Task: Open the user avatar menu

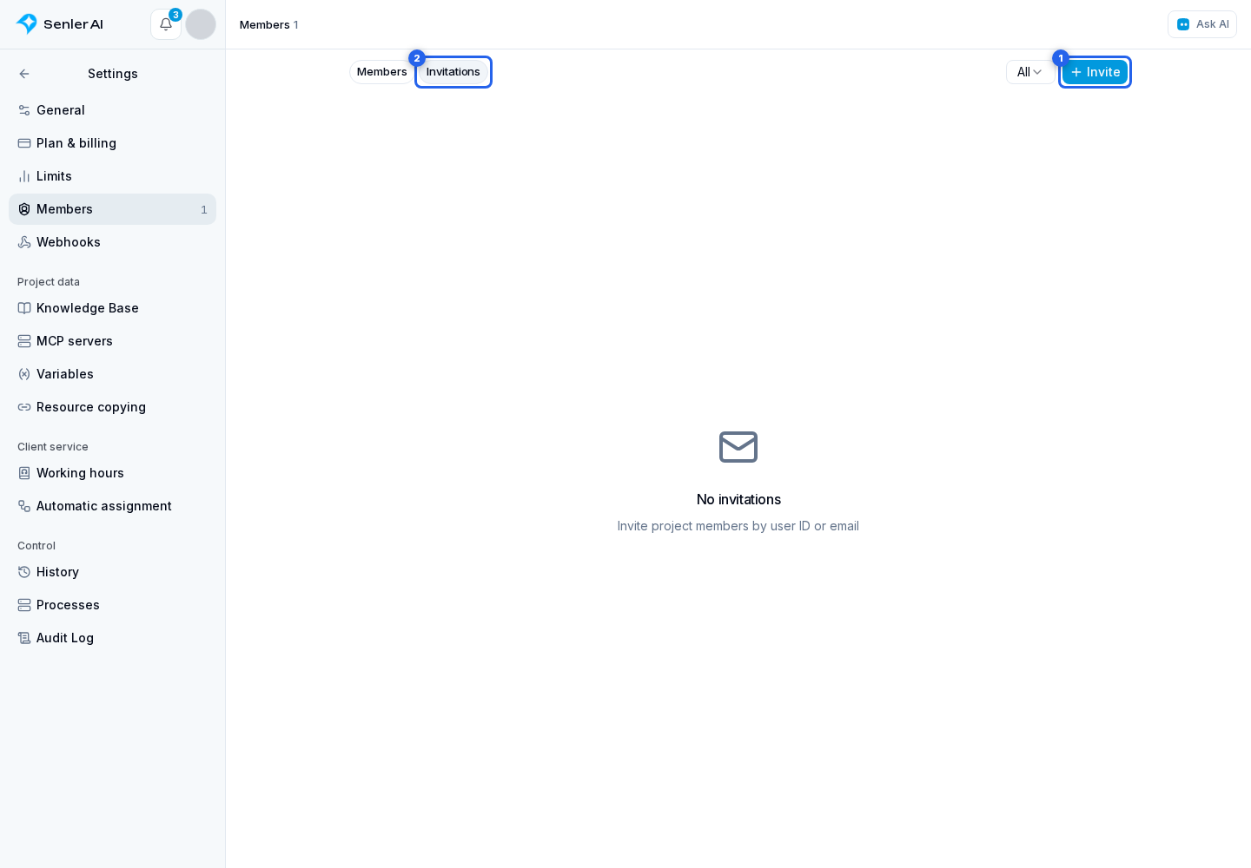Action: [201, 24]
